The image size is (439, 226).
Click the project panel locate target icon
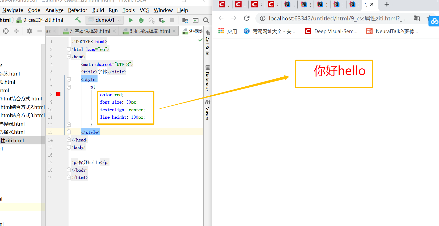pos(6,31)
